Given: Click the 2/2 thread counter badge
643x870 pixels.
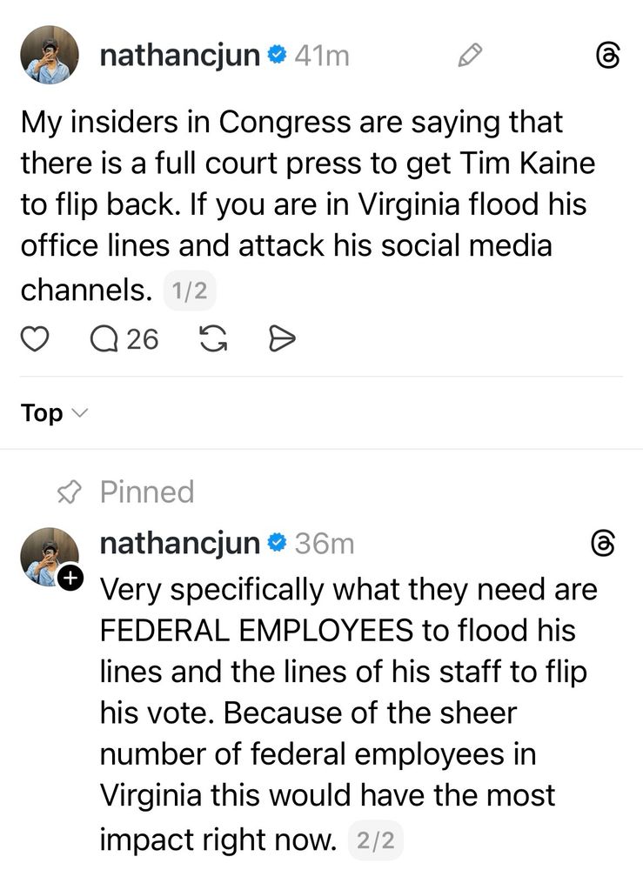Looking at the screenshot, I should [x=376, y=840].
